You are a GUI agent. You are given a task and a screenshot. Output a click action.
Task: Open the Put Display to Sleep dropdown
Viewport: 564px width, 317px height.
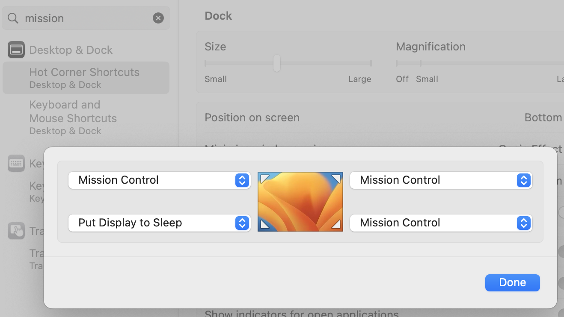pyautogui.click(x=159, y=223)
